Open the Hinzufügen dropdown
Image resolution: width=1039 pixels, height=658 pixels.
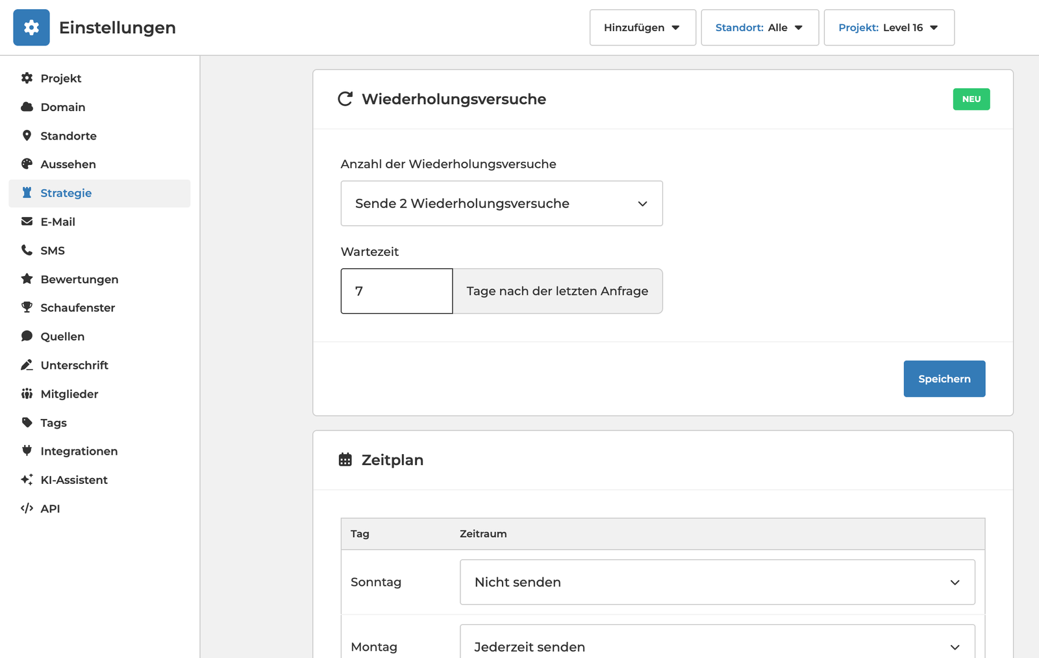642,27
